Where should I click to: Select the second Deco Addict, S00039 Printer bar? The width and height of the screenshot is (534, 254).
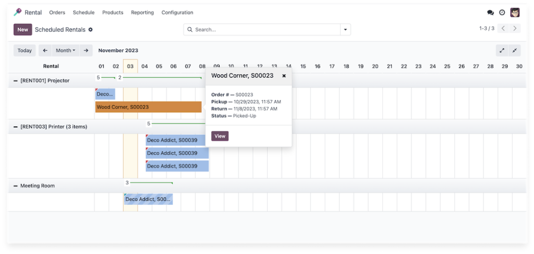pos(177,153)
